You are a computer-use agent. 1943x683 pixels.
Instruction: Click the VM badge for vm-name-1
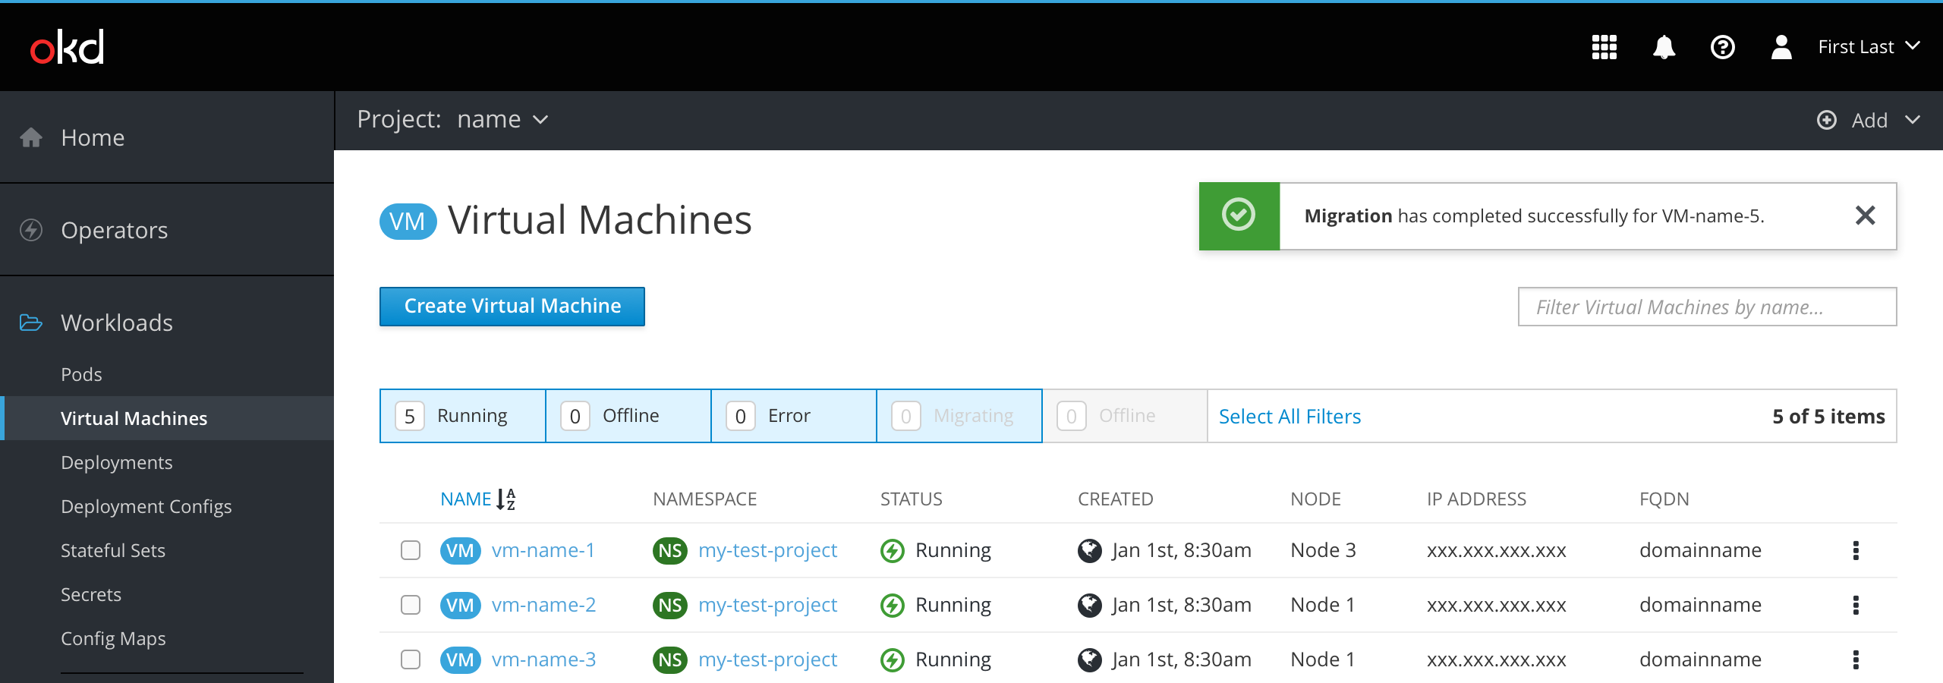(x=460, y=550)
